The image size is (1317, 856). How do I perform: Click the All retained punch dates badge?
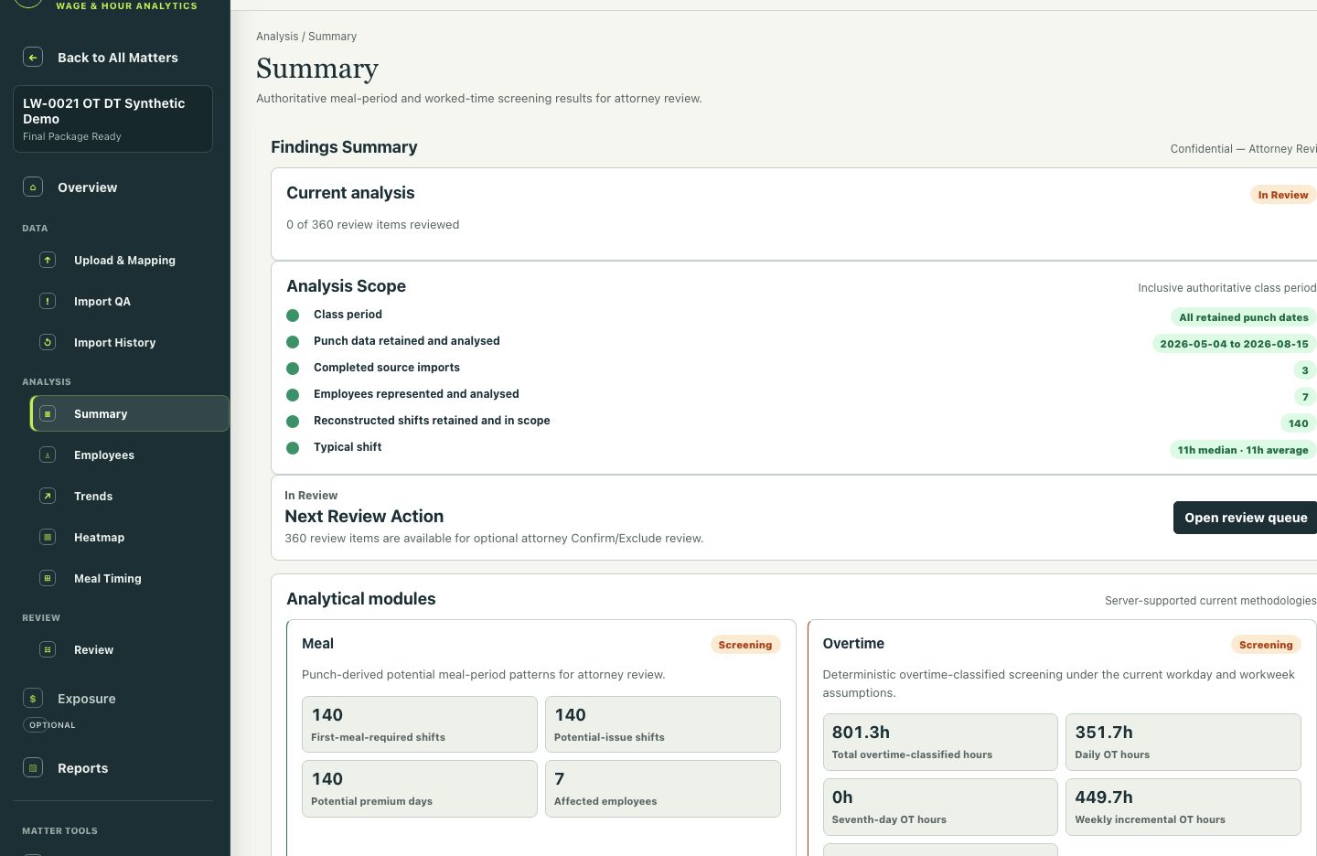click(1243, 317)
